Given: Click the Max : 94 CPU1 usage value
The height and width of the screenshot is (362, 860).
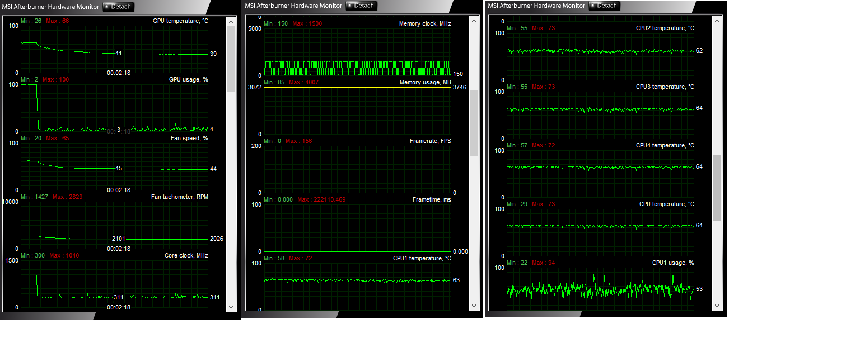Looking at the screenshot, I should [543, 263].
